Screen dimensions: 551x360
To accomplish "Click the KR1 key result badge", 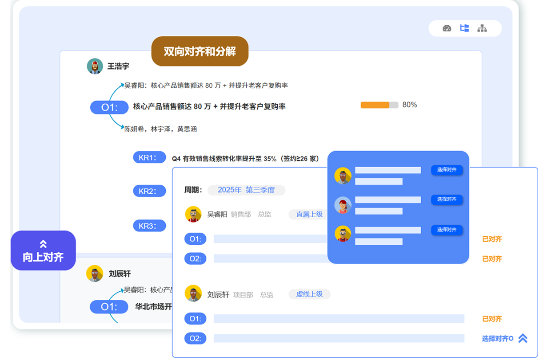I will [149, 157].
